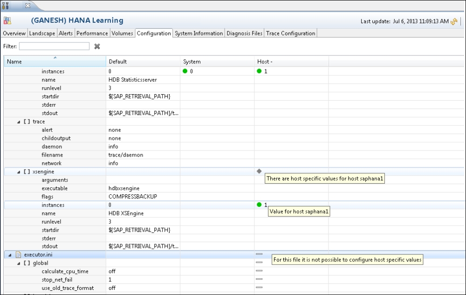Select the flags parameter row
Screen dimensions: 466x295
point(235,196)
